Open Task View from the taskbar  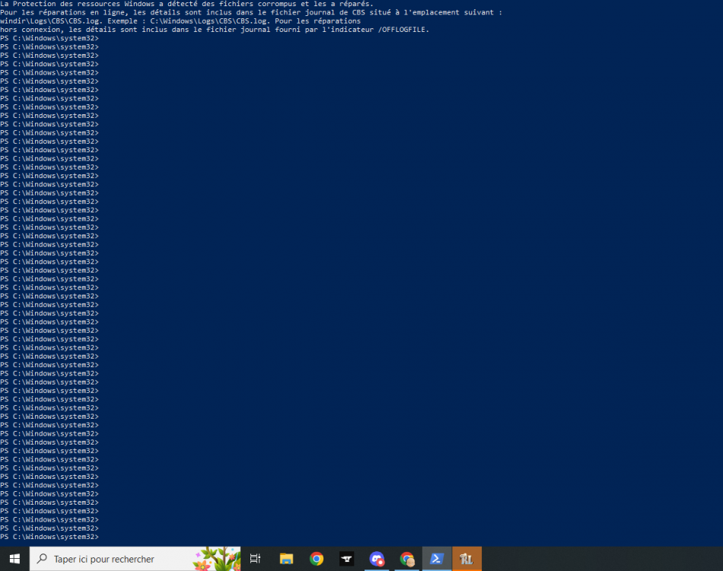(255, 559)
